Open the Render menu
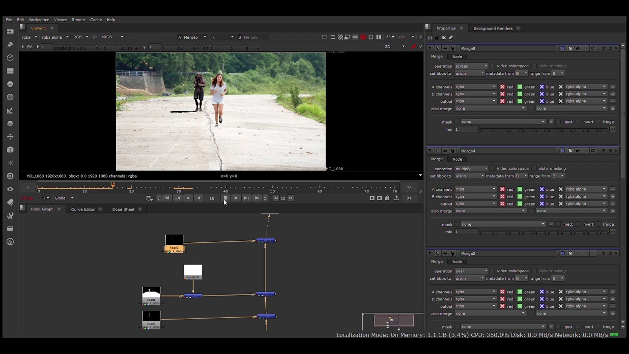Image resolution: width=629 pixels, height=354 pixels. [79, 20]
